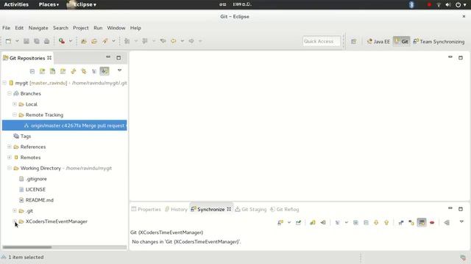Open the File menu

[x=7, y=28]
